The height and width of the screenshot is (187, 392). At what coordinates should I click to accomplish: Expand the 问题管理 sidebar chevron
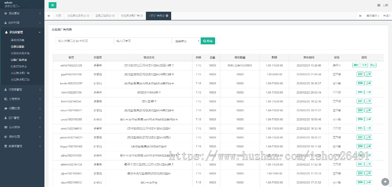point(40,108)
